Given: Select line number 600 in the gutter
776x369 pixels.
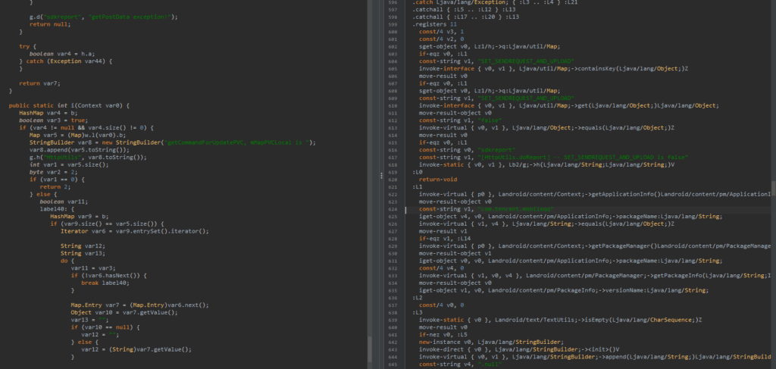Looking at the screenshot, I should tap(392, 33).
